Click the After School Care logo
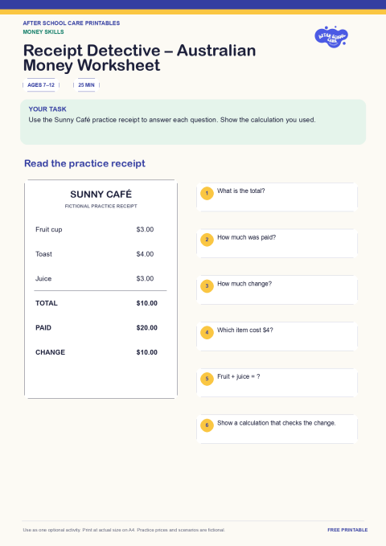The width and height of the screenshot is (386, 546). 331,36
